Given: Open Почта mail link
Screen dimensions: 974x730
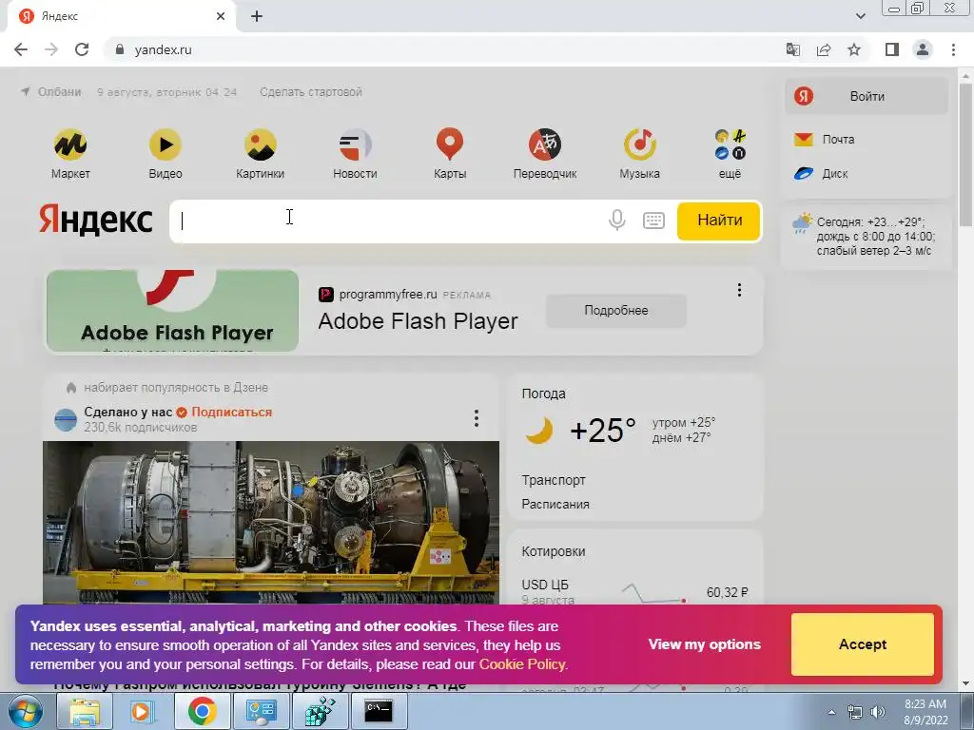Looking at the screenshot, I should click(838, 139).
